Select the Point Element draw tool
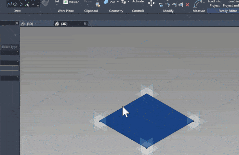 (x=33, y=4)
